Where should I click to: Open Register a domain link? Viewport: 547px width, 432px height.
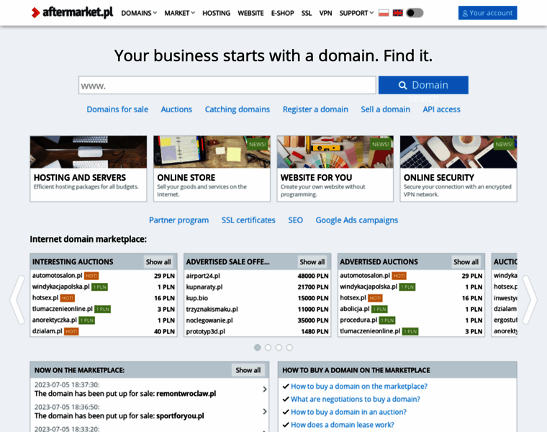click(315, 109)
